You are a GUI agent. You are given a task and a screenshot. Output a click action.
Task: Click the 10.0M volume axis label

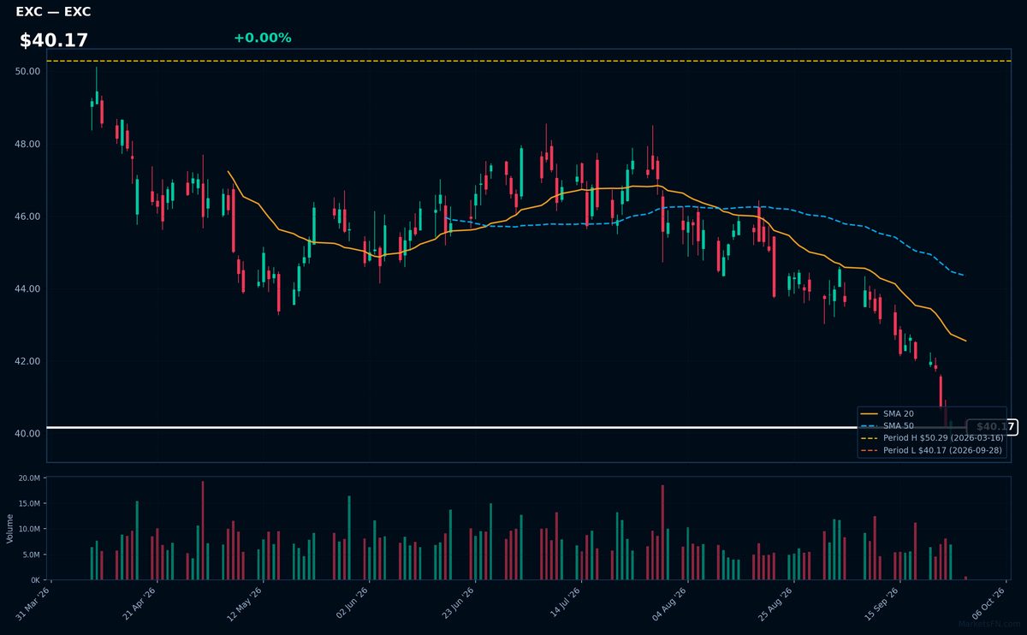click(29, 529)
